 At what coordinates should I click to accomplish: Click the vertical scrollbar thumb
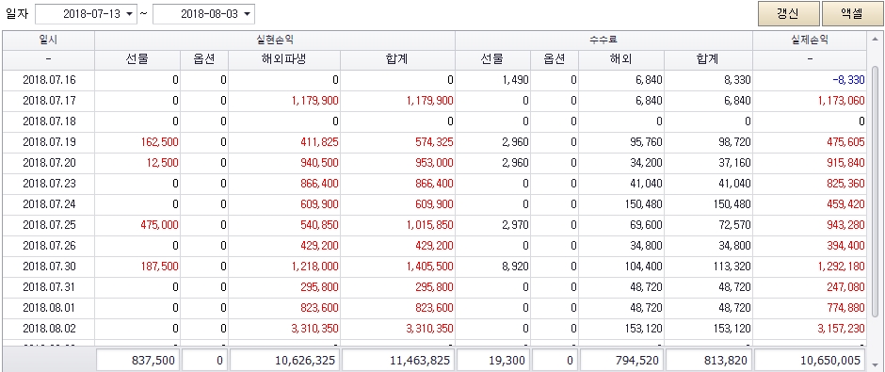876,191
